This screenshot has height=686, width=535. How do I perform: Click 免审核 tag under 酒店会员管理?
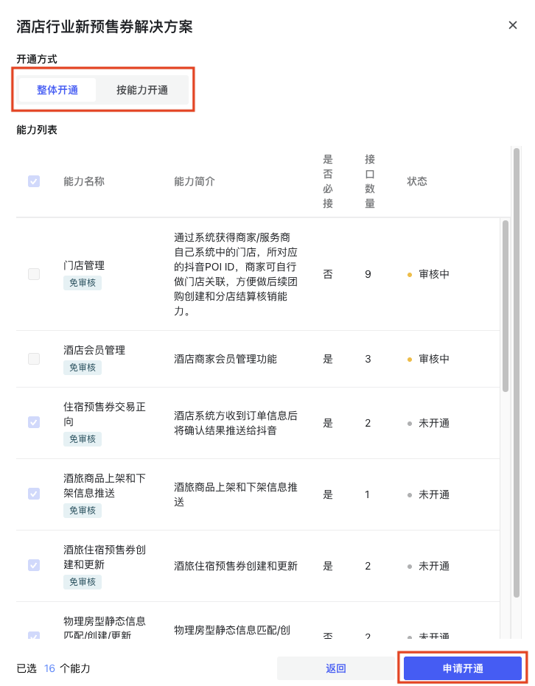tap(83, 367)
